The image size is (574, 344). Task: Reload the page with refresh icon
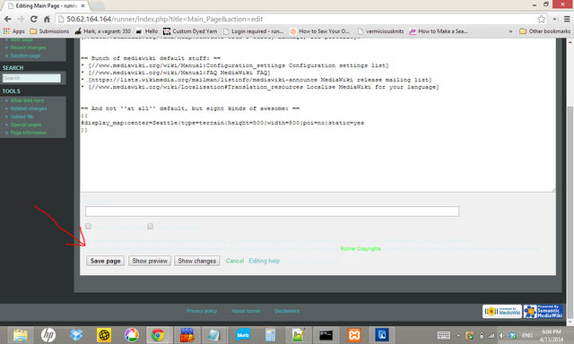point(34,19)
